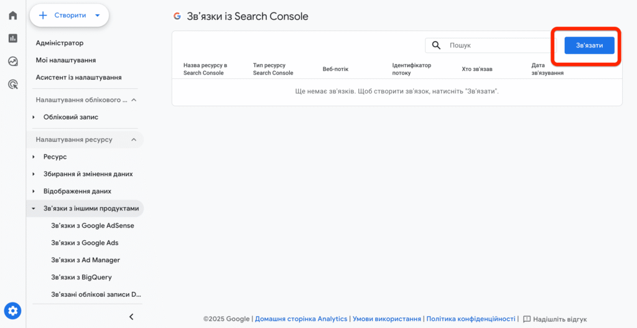Click the plus icon on Створити button
Image resolution: width=637 pixels, height=328 pixels.
coord(43,16)
